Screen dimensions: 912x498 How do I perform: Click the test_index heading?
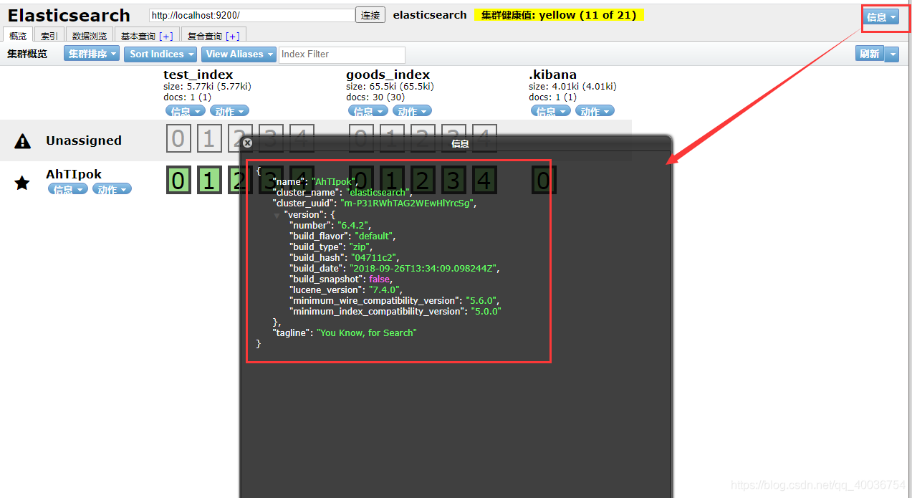tap(198, 75)
